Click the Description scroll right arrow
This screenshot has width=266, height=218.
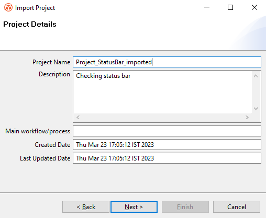(247, 118)
